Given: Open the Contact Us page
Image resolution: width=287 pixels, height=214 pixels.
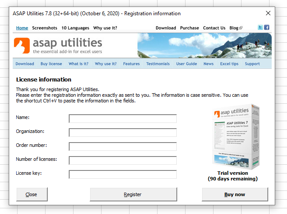Looking at the screenshot, I should [x=214, y=28].
